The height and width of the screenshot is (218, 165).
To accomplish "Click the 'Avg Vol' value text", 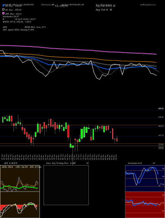I will [105, 6].
